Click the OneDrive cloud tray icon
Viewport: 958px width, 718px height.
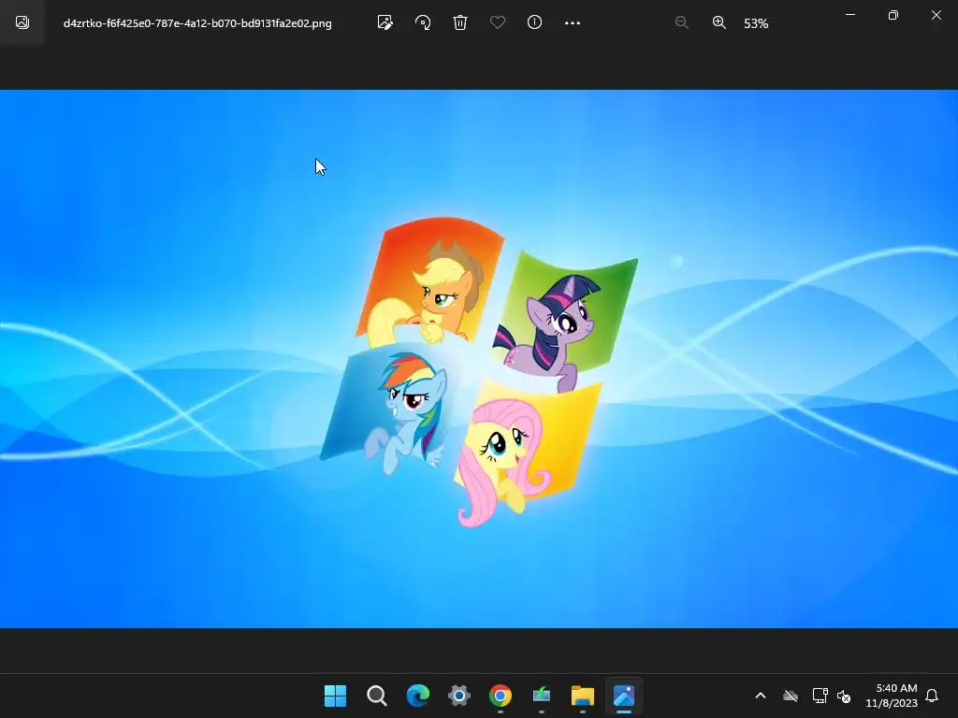[x=791, y=696]
